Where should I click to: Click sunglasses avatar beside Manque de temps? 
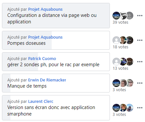[x=130, y=83]
